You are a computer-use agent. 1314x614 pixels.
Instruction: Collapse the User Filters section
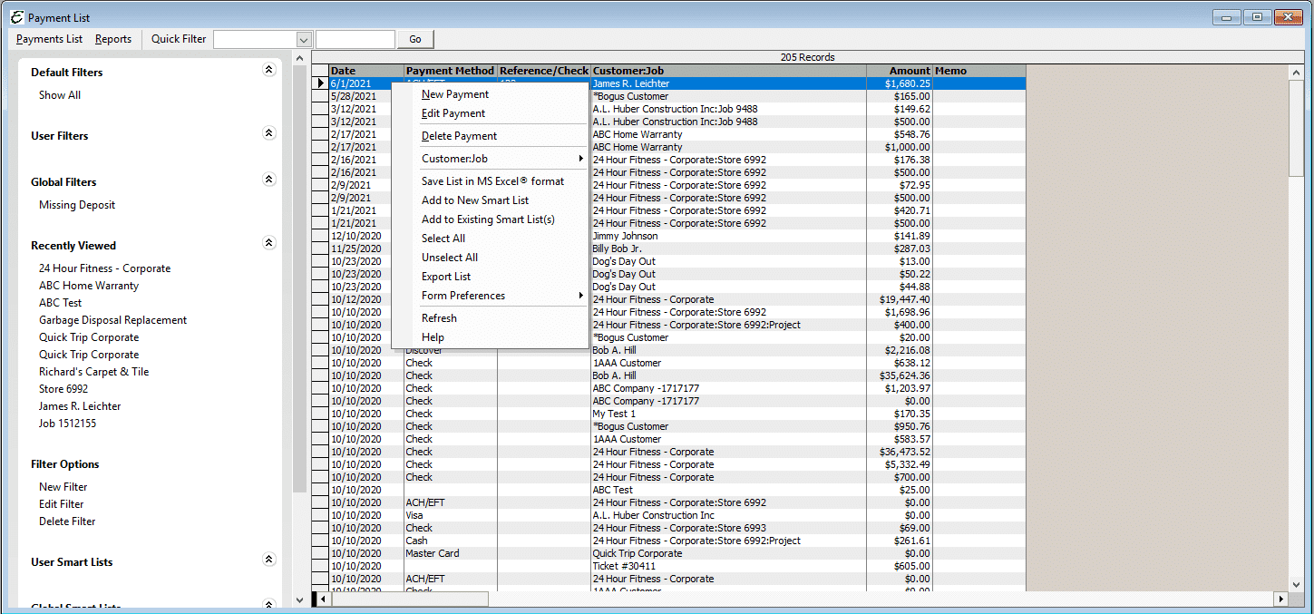coord(268,133)
